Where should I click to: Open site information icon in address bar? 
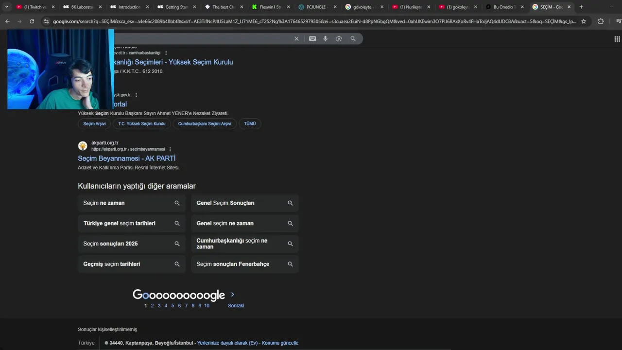46,21
